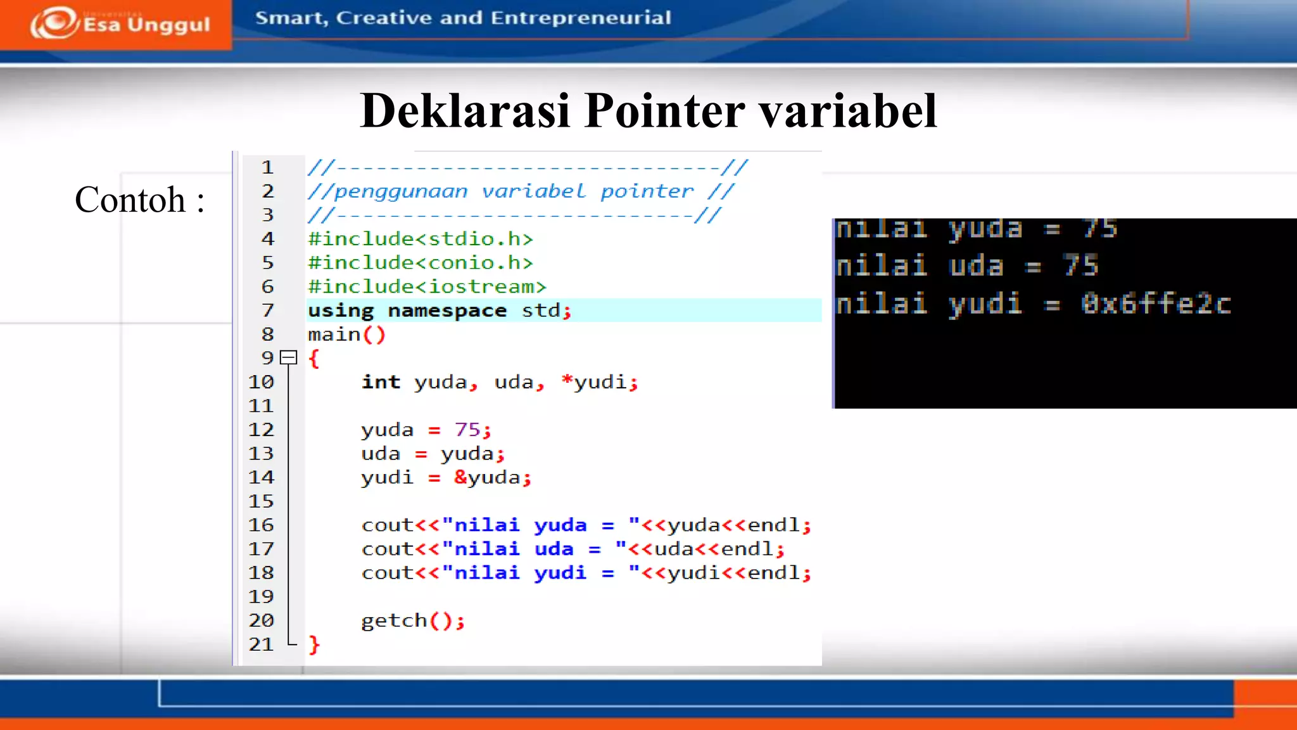The width and height of the screenshot is (1297, 730).
Task: Click line number 20 in the gutter
Action: (x=261, y=620)
